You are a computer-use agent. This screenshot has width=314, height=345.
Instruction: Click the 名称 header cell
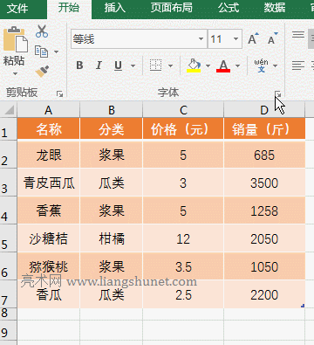pyautogui.click(x=49, y=129)
